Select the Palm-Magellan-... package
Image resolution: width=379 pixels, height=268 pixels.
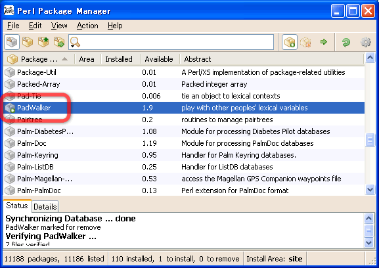pos(184,179)
